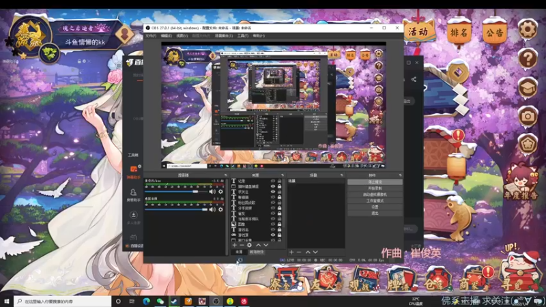
Task: Open game help question mark icon
Action: (x=528, y=59)
